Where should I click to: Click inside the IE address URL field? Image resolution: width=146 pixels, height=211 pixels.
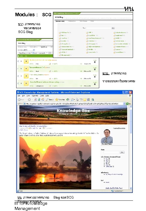[x=74, y=104]
